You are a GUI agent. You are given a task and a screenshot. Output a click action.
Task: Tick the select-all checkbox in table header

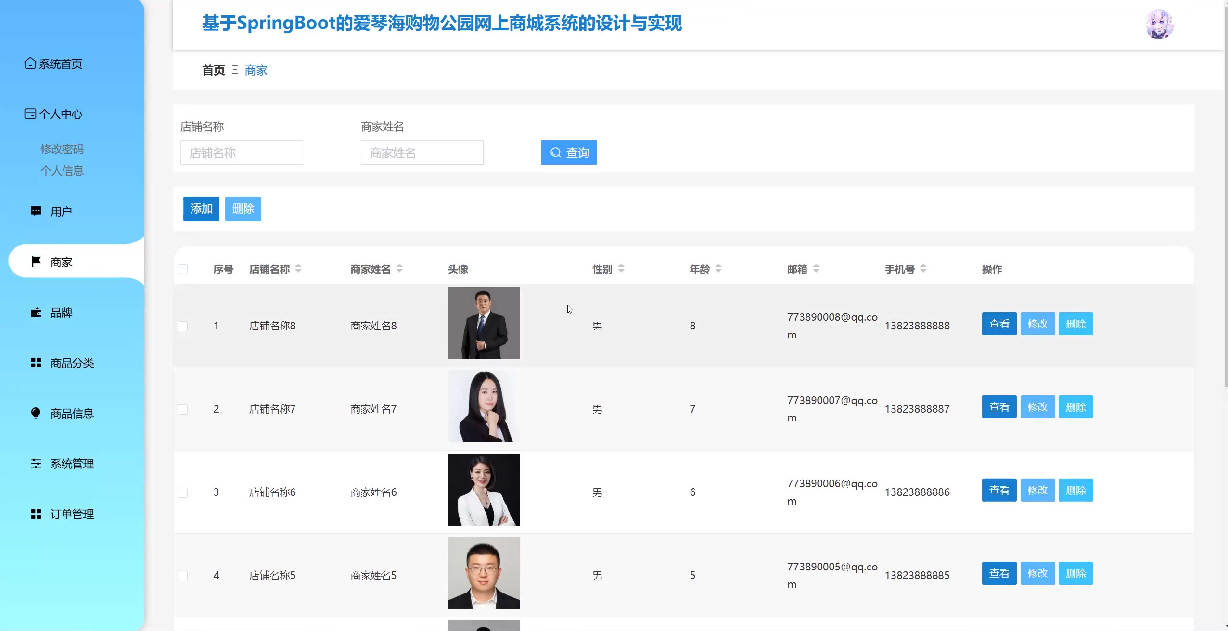[x=183, y=269]
